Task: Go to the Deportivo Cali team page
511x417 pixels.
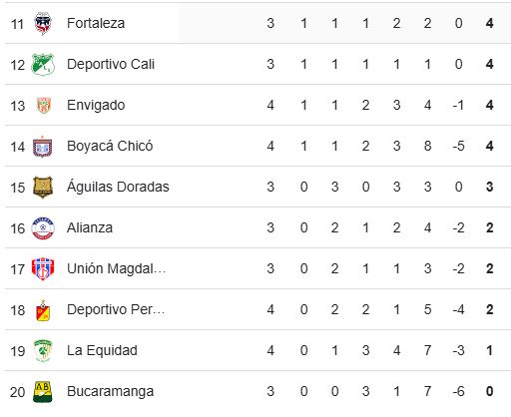Action: pyautogui.click(x=111, y=64)
